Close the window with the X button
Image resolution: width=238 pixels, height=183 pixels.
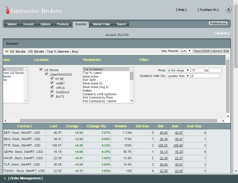coord(228,9)
